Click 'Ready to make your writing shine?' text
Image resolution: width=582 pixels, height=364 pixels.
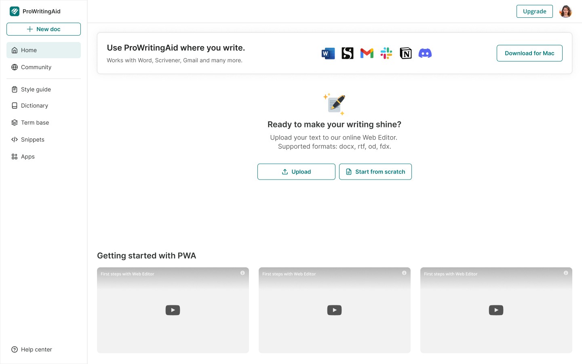[x=334, y=125]
